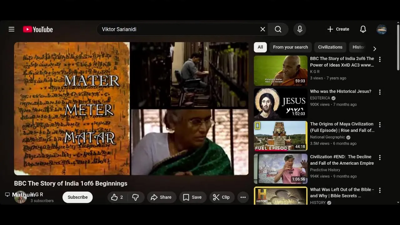This screenshot has width=400, height=225.
Task: Clear the search box text
Action: coord(263,29)
